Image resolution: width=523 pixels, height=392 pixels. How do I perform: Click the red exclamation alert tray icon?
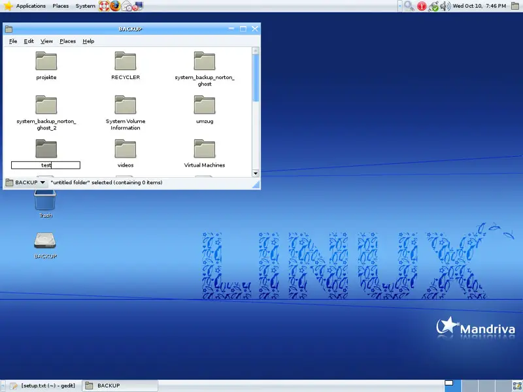tap(422, 6)
